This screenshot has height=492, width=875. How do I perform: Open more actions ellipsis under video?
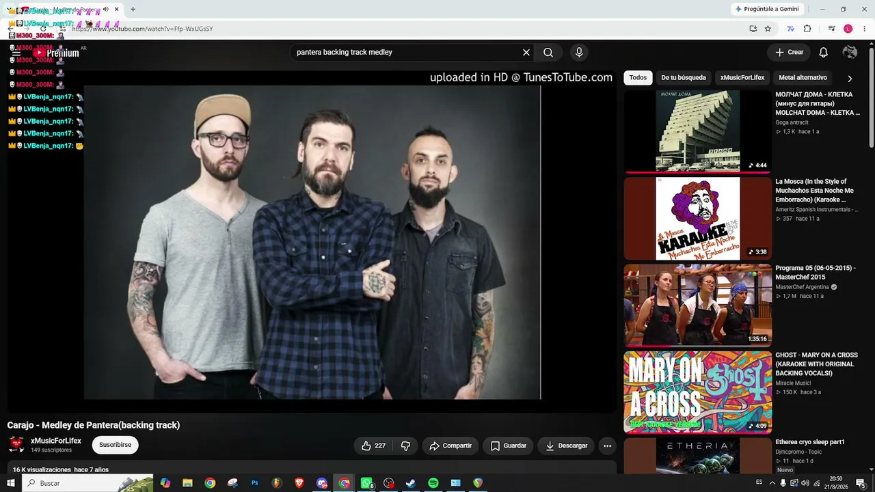coord(607,446)
